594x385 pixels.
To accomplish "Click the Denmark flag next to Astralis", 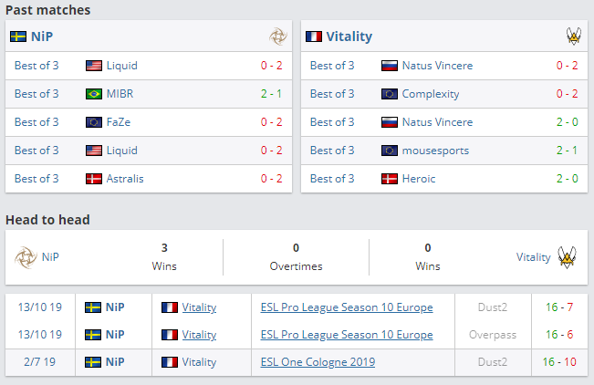I will click(93, 179).
